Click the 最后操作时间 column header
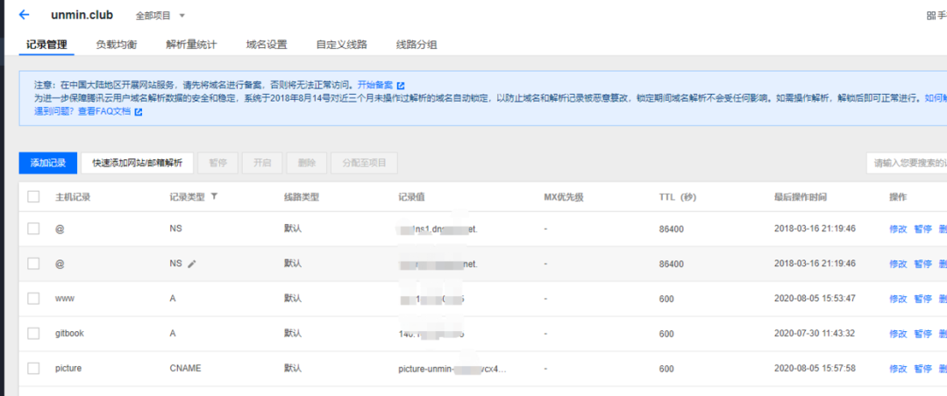This screenshot has width=947, height=396. pyautogui.click(x=801, y=197)
